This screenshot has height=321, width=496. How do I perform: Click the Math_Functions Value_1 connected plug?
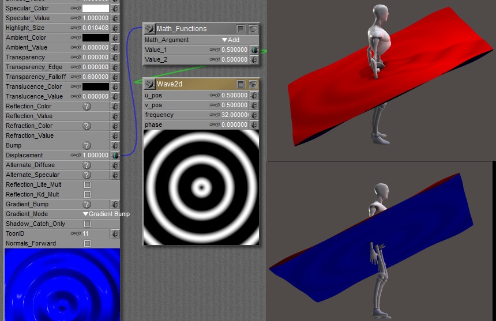254,50
